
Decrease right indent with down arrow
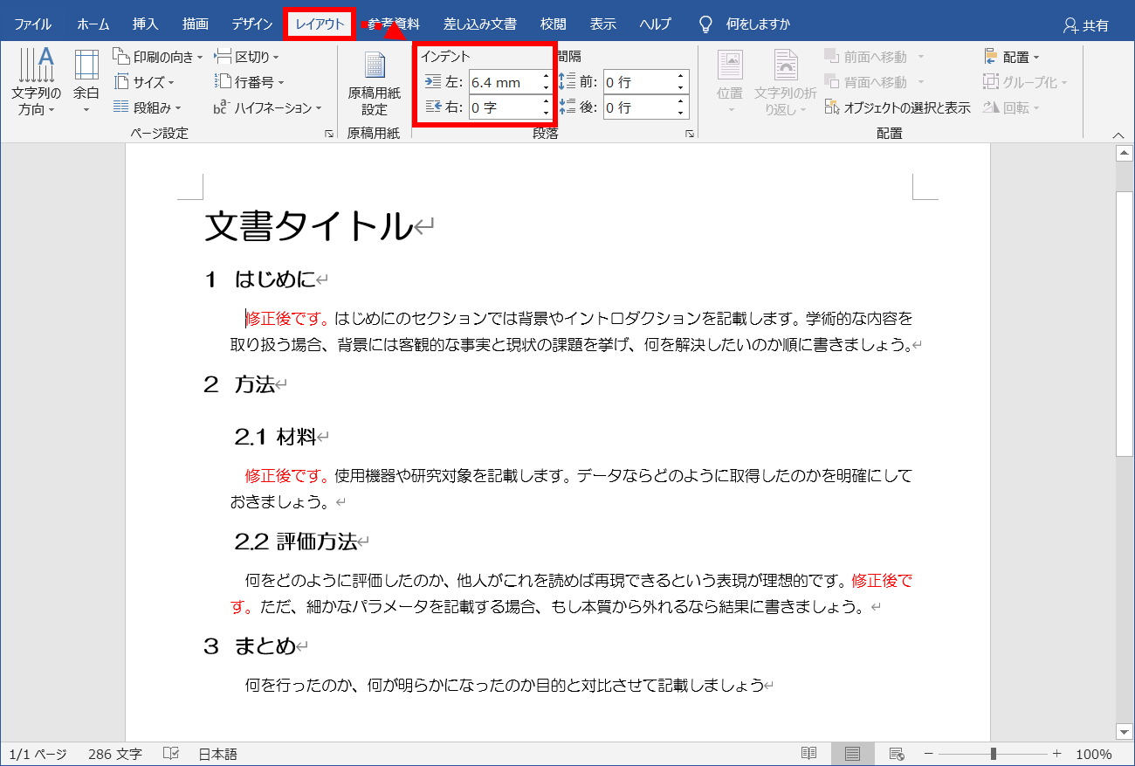pos(547,113)
